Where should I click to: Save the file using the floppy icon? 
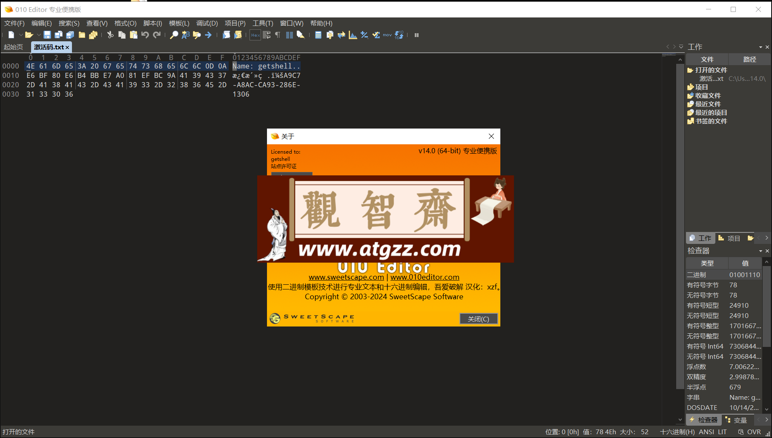click(x=47, y=35)
